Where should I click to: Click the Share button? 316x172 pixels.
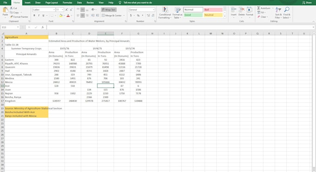coord(307,3)
